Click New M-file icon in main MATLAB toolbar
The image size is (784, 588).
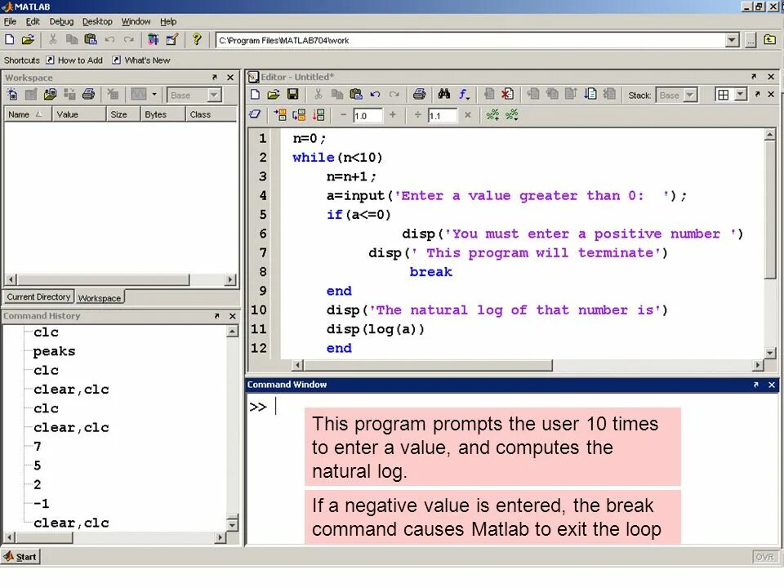(10, 39)
